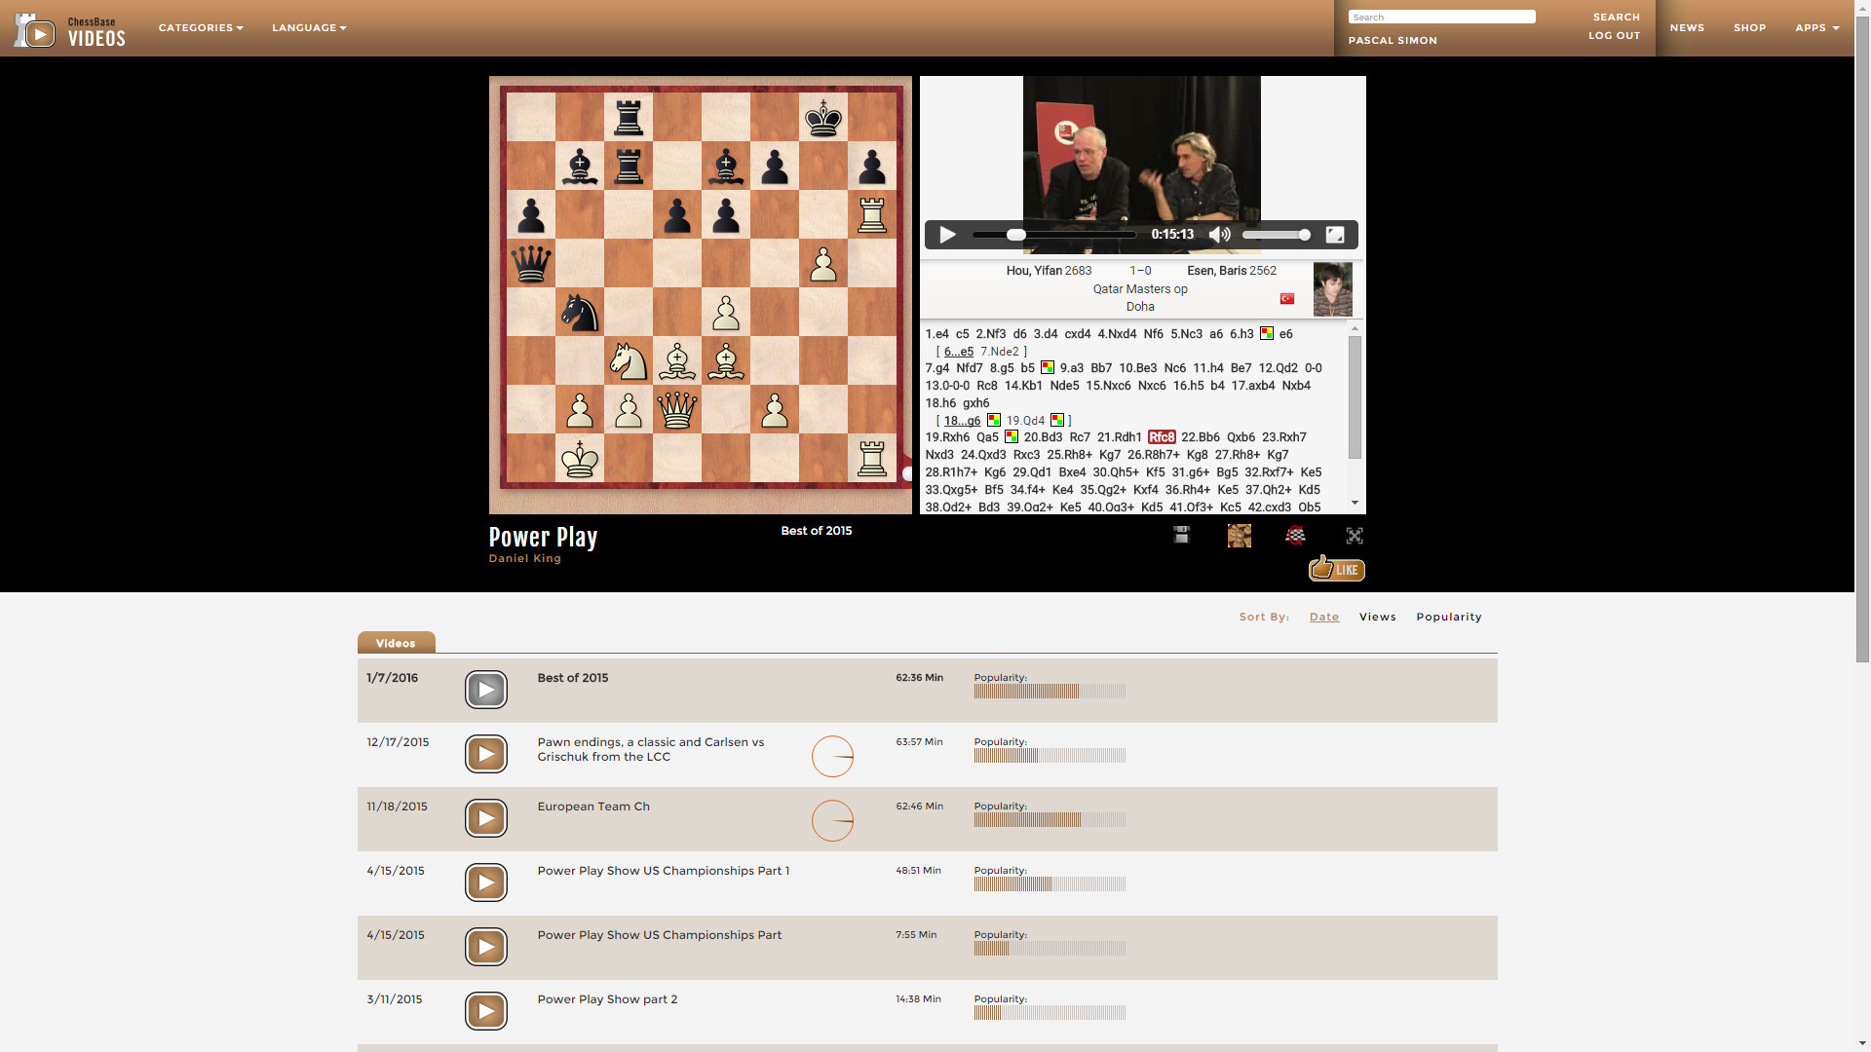Open the NEWS section

[1687, 27]
